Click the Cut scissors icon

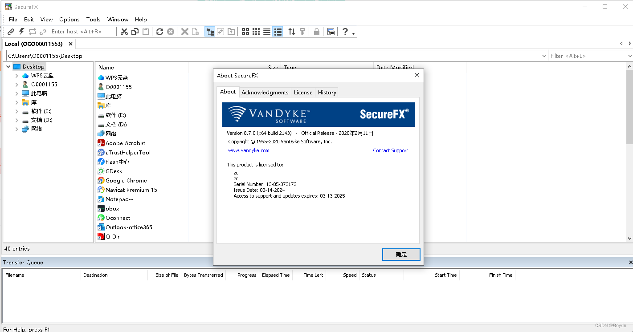pos(124,32)
